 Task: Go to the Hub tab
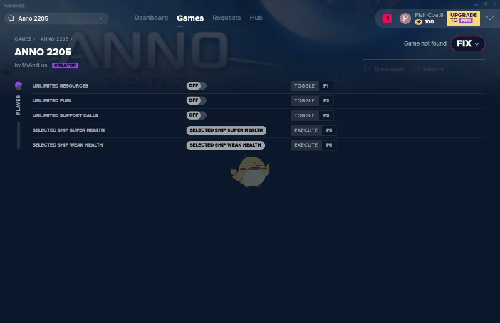tap(256, 18)
